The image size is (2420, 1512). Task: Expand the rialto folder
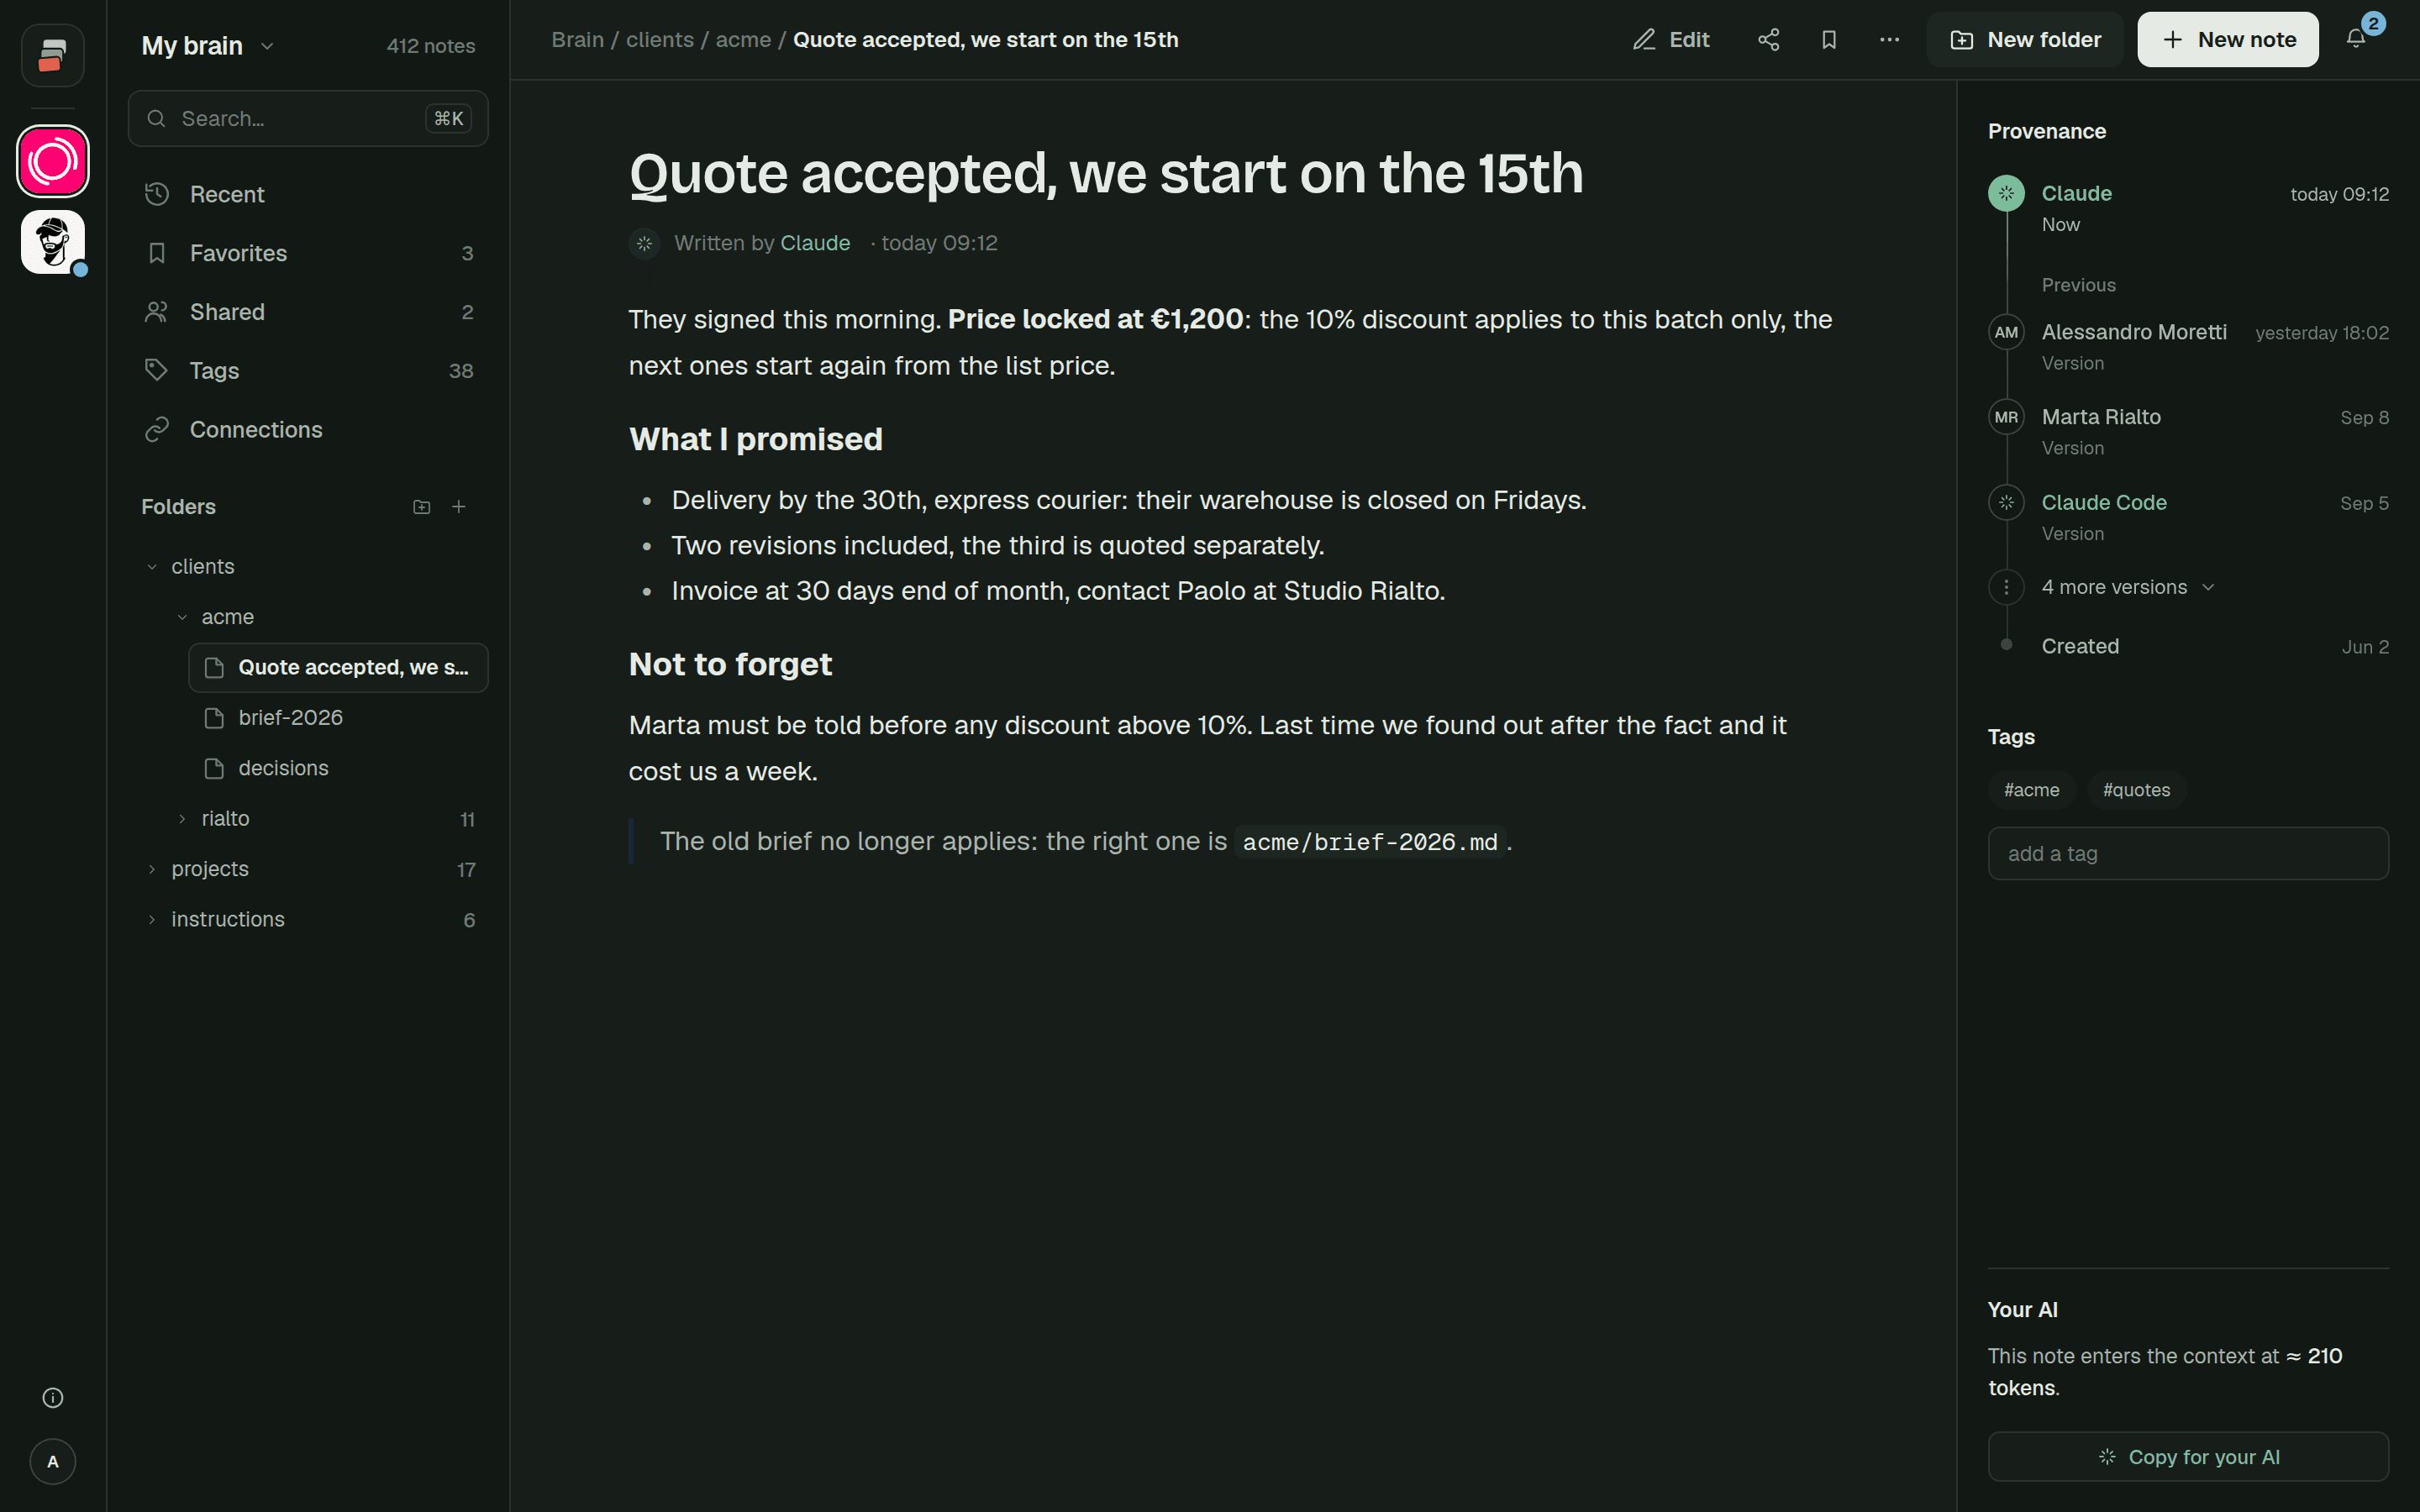(x=182, y=819)
